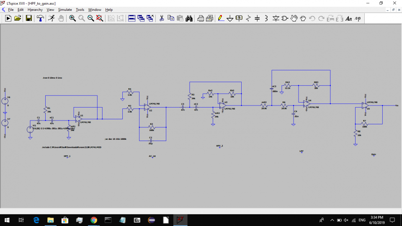Screen dimensions: 402x226
Task: Click the Help menu
Action: click(x=109, y=9)
